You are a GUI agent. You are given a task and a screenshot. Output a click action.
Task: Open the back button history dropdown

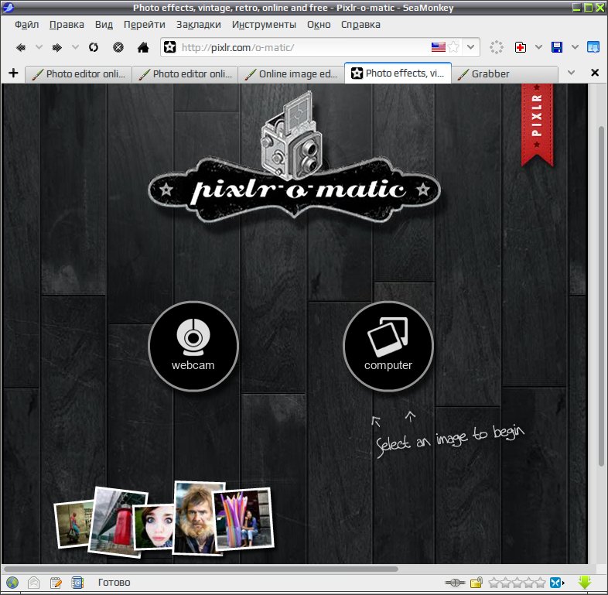click(x=39, y=47)
